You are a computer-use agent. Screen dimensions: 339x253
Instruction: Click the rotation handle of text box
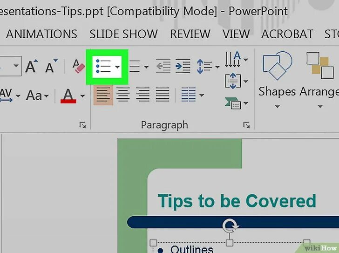(x=230, y=226)
